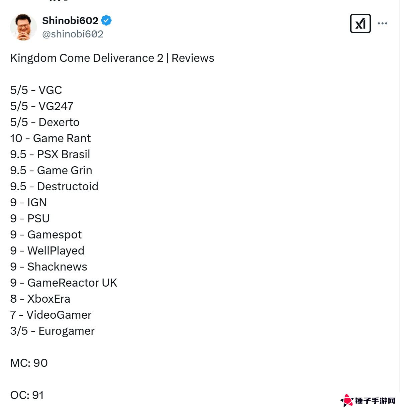Click the 5/5 - VGC review line
The image size is (401, 409).
pyautogui.click(x=36, y=90)
